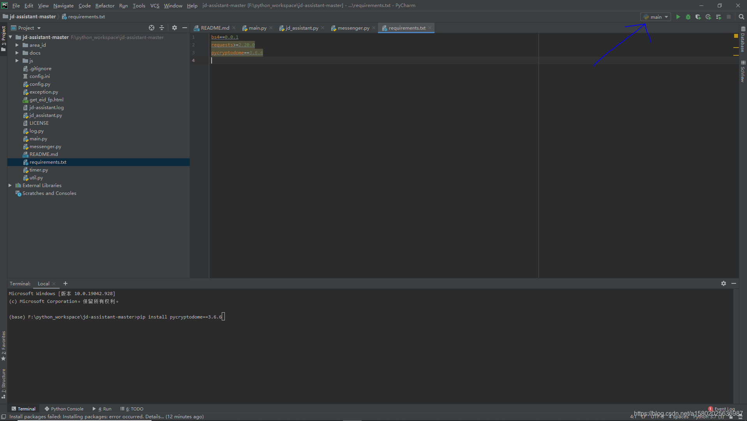747x421 pixels.
Task: Close the Local terminal tab
Action: (54, 284)
